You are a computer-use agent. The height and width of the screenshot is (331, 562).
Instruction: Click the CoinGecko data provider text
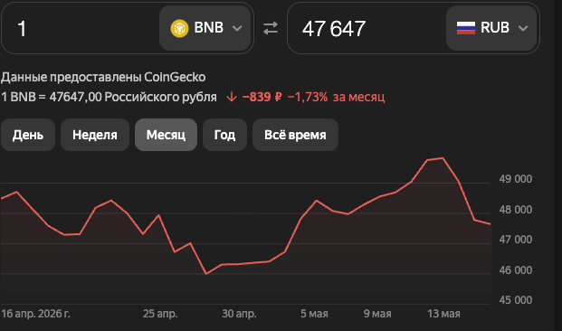(x=175, y=77)
